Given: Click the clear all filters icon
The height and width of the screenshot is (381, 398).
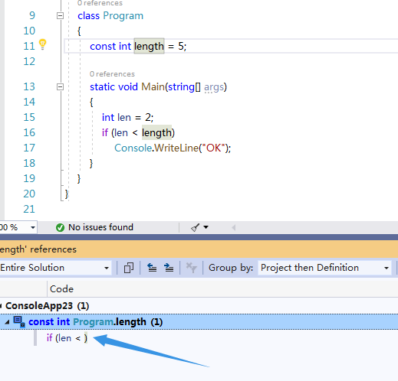Looking at the screenshot, I should (191, 268).
